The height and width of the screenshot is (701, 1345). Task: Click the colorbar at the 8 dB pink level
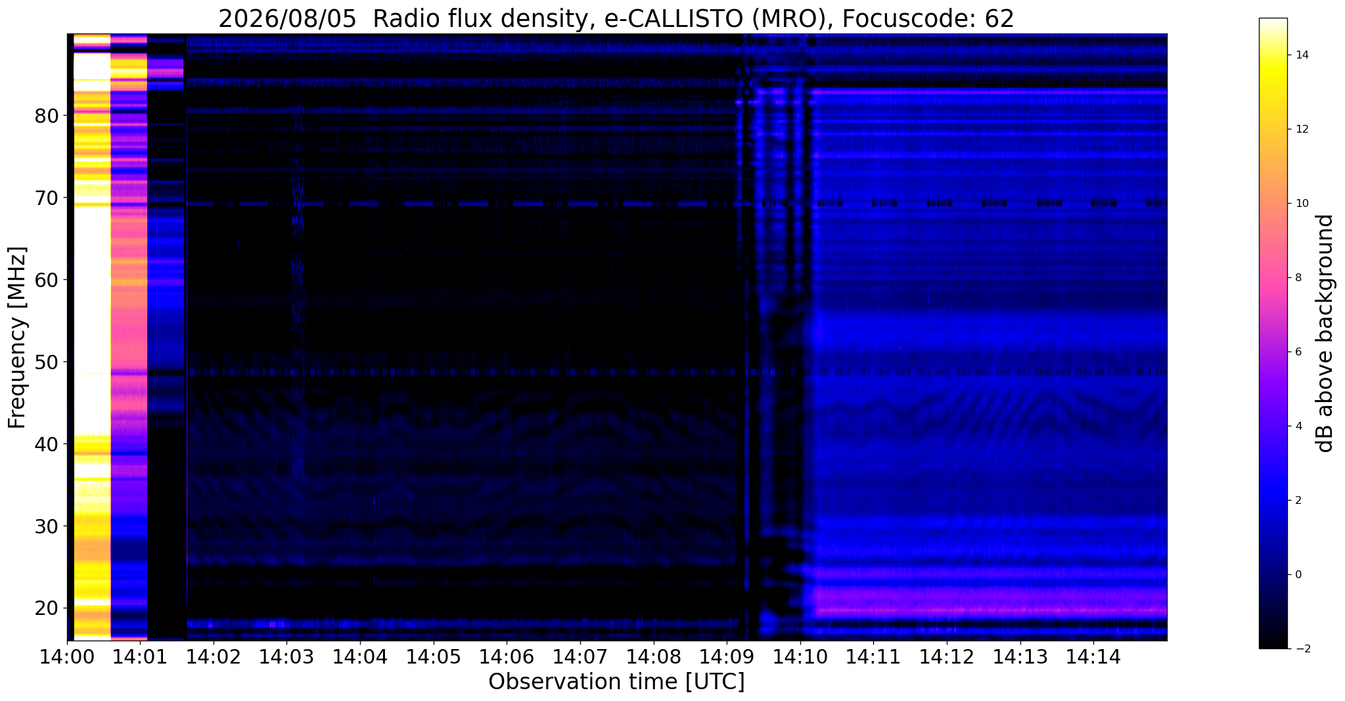[x=1273, y=277]
